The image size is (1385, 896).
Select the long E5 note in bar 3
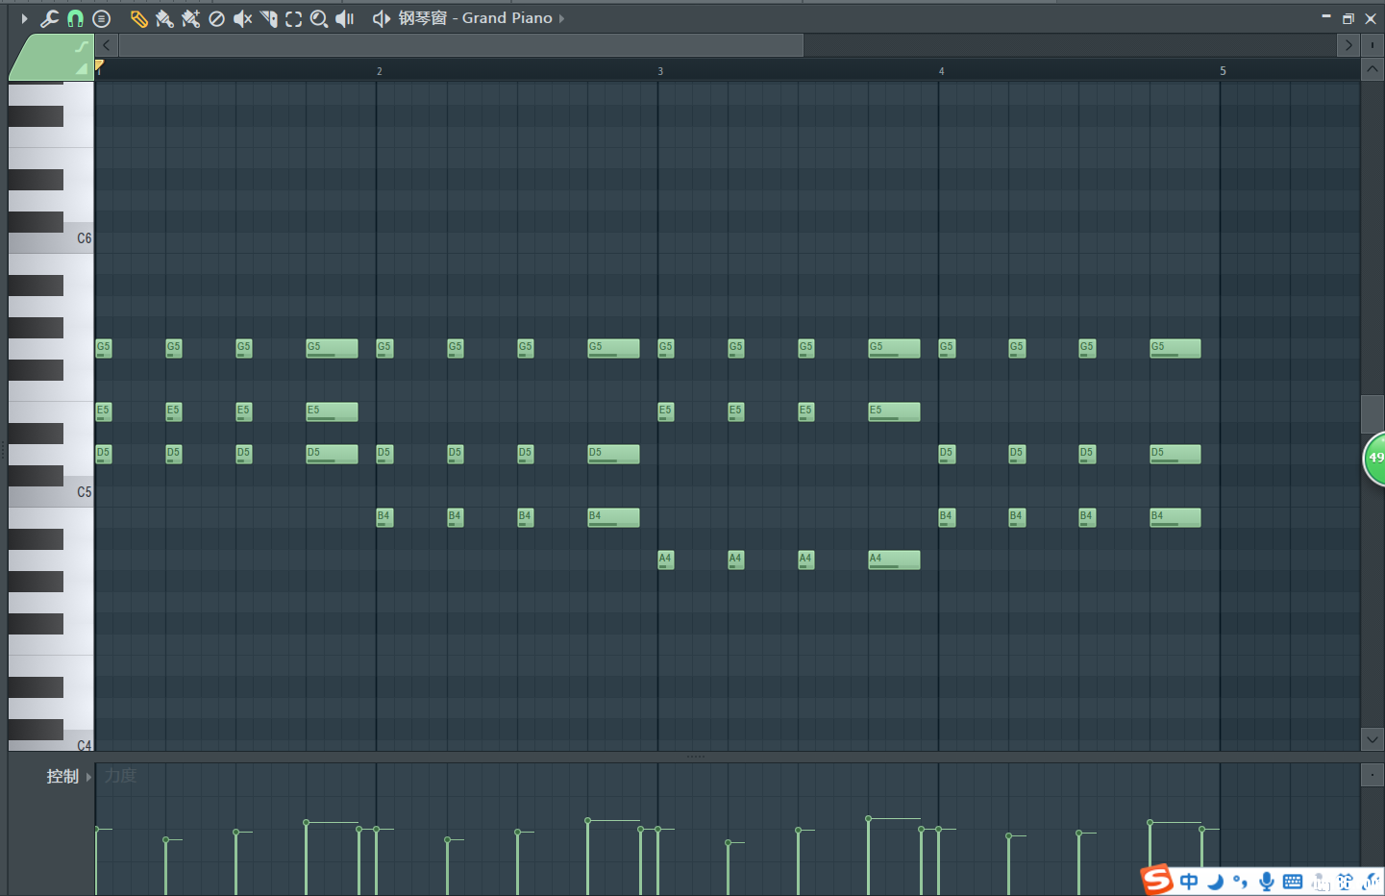point(894,411)
